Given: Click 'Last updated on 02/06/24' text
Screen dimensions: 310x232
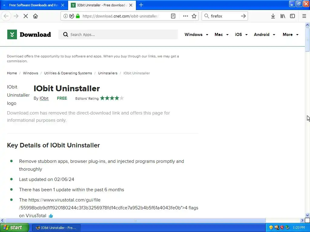Looking at the screenshot, I should [46, 179].
